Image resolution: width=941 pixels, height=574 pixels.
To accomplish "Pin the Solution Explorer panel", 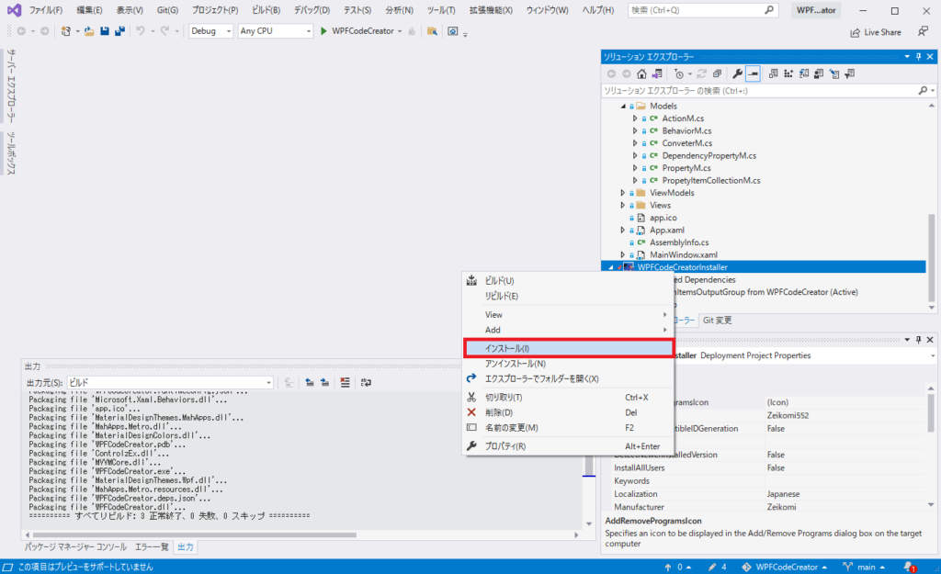I will pos(918,56).
